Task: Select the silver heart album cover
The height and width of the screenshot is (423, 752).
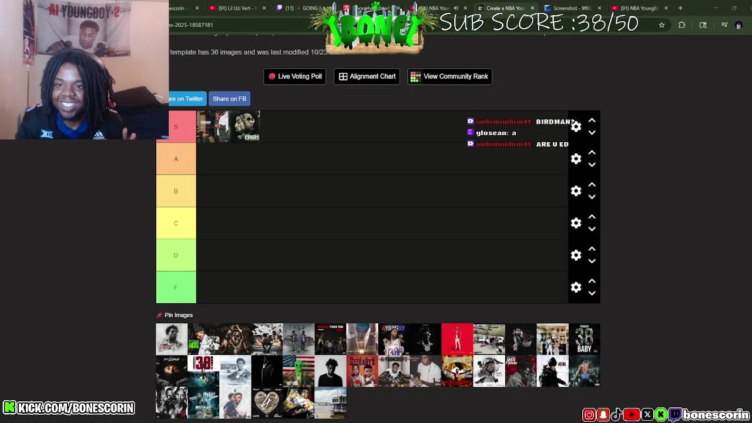Action: (x=267, y=402)
